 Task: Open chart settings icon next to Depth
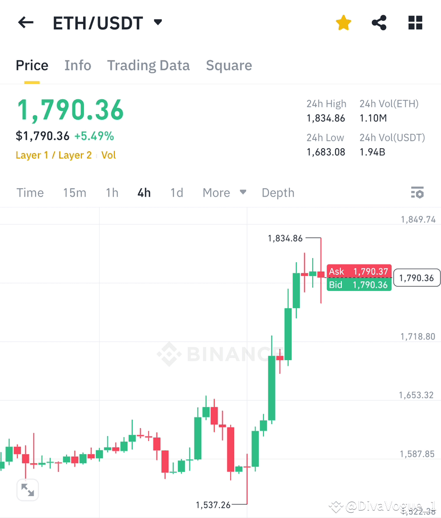coord(418,192)
